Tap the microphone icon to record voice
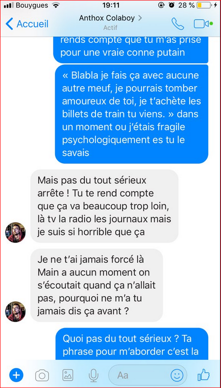Screen dimensions: 221x388 pyautogui.click(x=93, y=375)
